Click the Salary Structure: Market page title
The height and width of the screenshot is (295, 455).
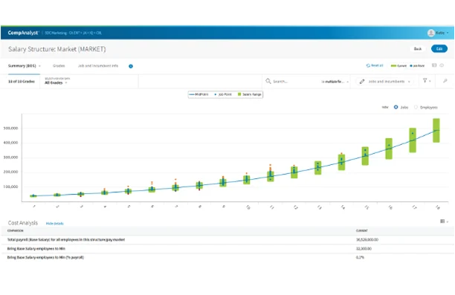coord(57,49)
